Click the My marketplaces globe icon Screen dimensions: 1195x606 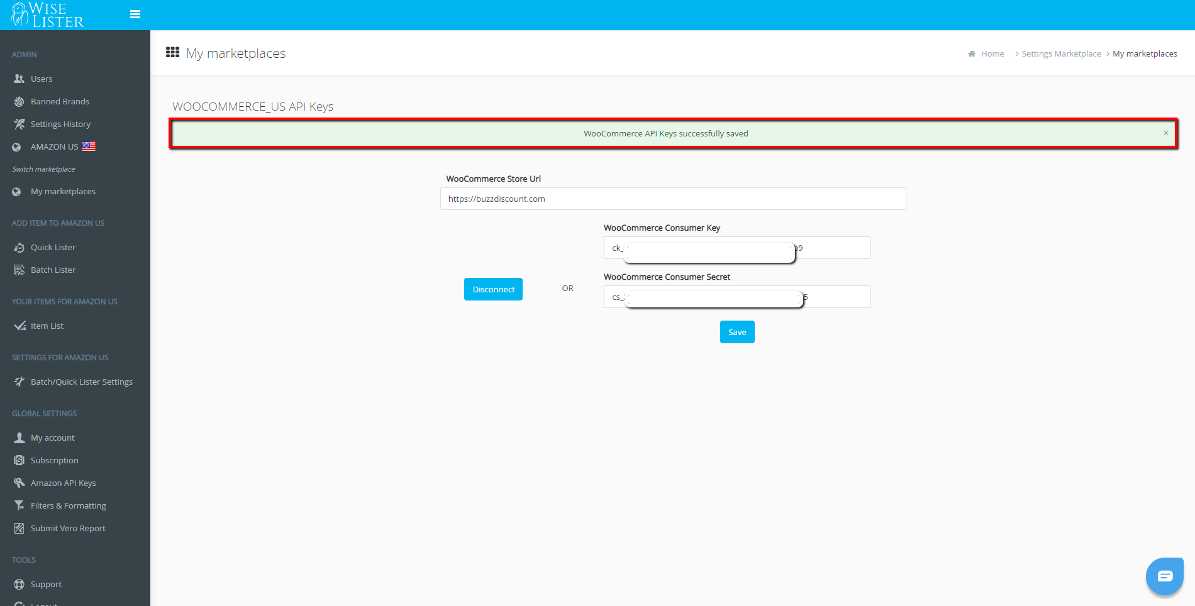coord(17,192)
